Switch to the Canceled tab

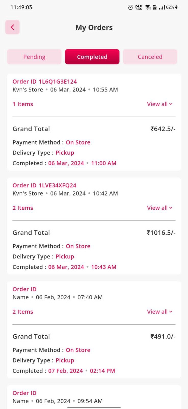point(150,57)
